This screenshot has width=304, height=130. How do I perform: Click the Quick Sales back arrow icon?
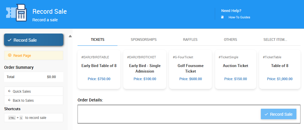point(9,91)
